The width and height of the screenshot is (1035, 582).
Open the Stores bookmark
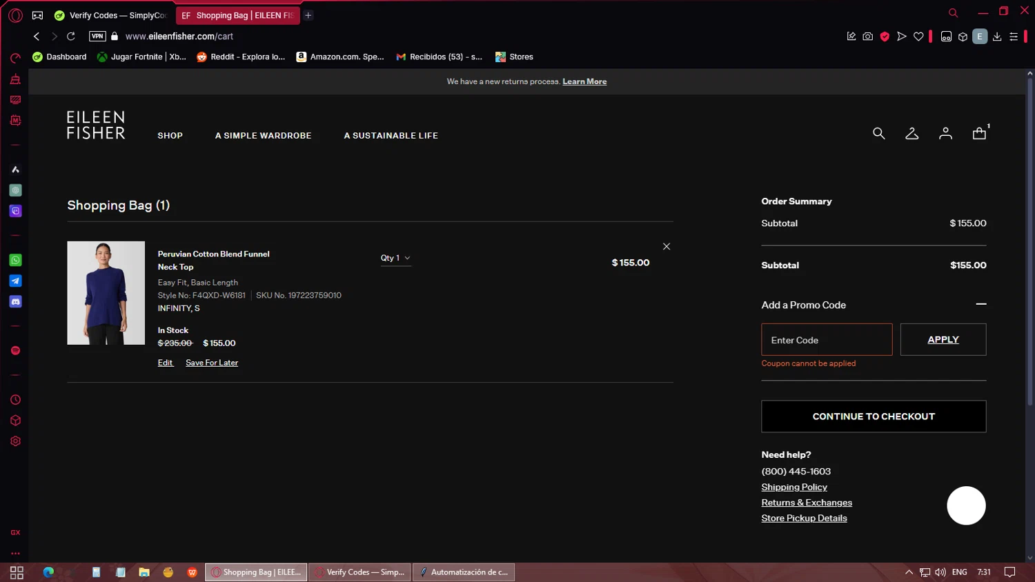coord(514,57)
